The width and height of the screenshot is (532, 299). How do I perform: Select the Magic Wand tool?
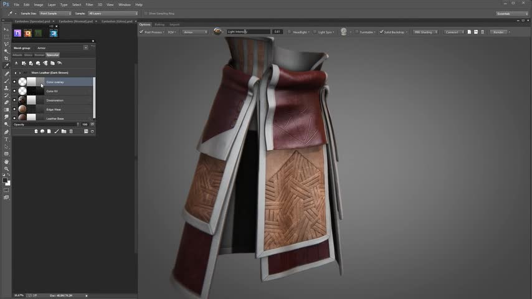6,51
